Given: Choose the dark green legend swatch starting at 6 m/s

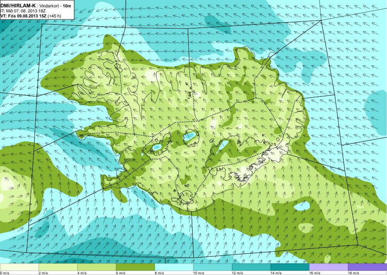Looking at the screenshot, I should point(135,267).
